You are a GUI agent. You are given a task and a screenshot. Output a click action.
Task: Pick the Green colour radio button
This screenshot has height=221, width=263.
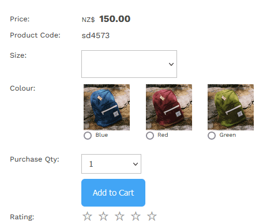click(x=212, y=136)
